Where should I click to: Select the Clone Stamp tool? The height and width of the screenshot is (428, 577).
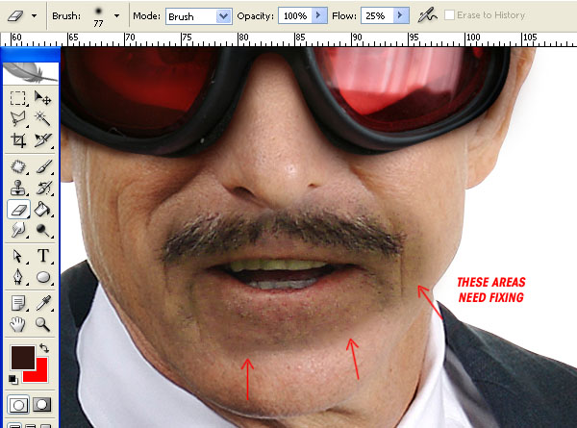click(18, 188)
